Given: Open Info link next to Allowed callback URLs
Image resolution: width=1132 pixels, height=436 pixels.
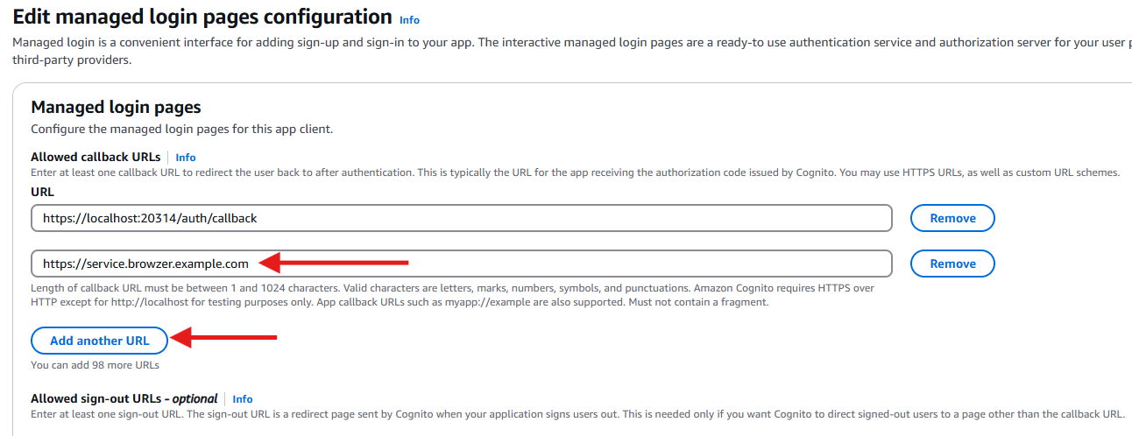Looking at the screenshot, I should tap(185, 158).
